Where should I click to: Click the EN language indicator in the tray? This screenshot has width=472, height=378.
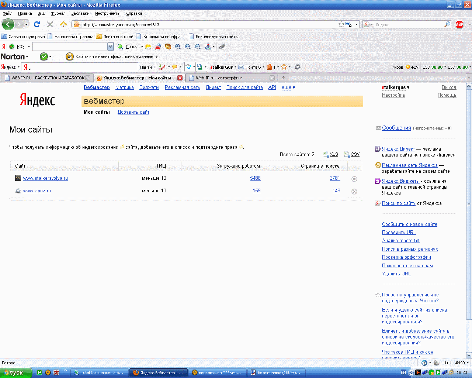pos(403,372)
